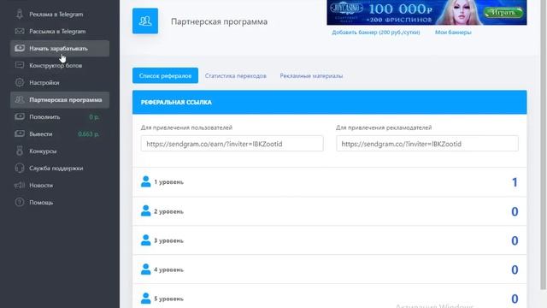This screenshot has height=308, width=547.
Task: Click the 2 уровень row label
Action: pyautogui.click(x=169, y=211)
